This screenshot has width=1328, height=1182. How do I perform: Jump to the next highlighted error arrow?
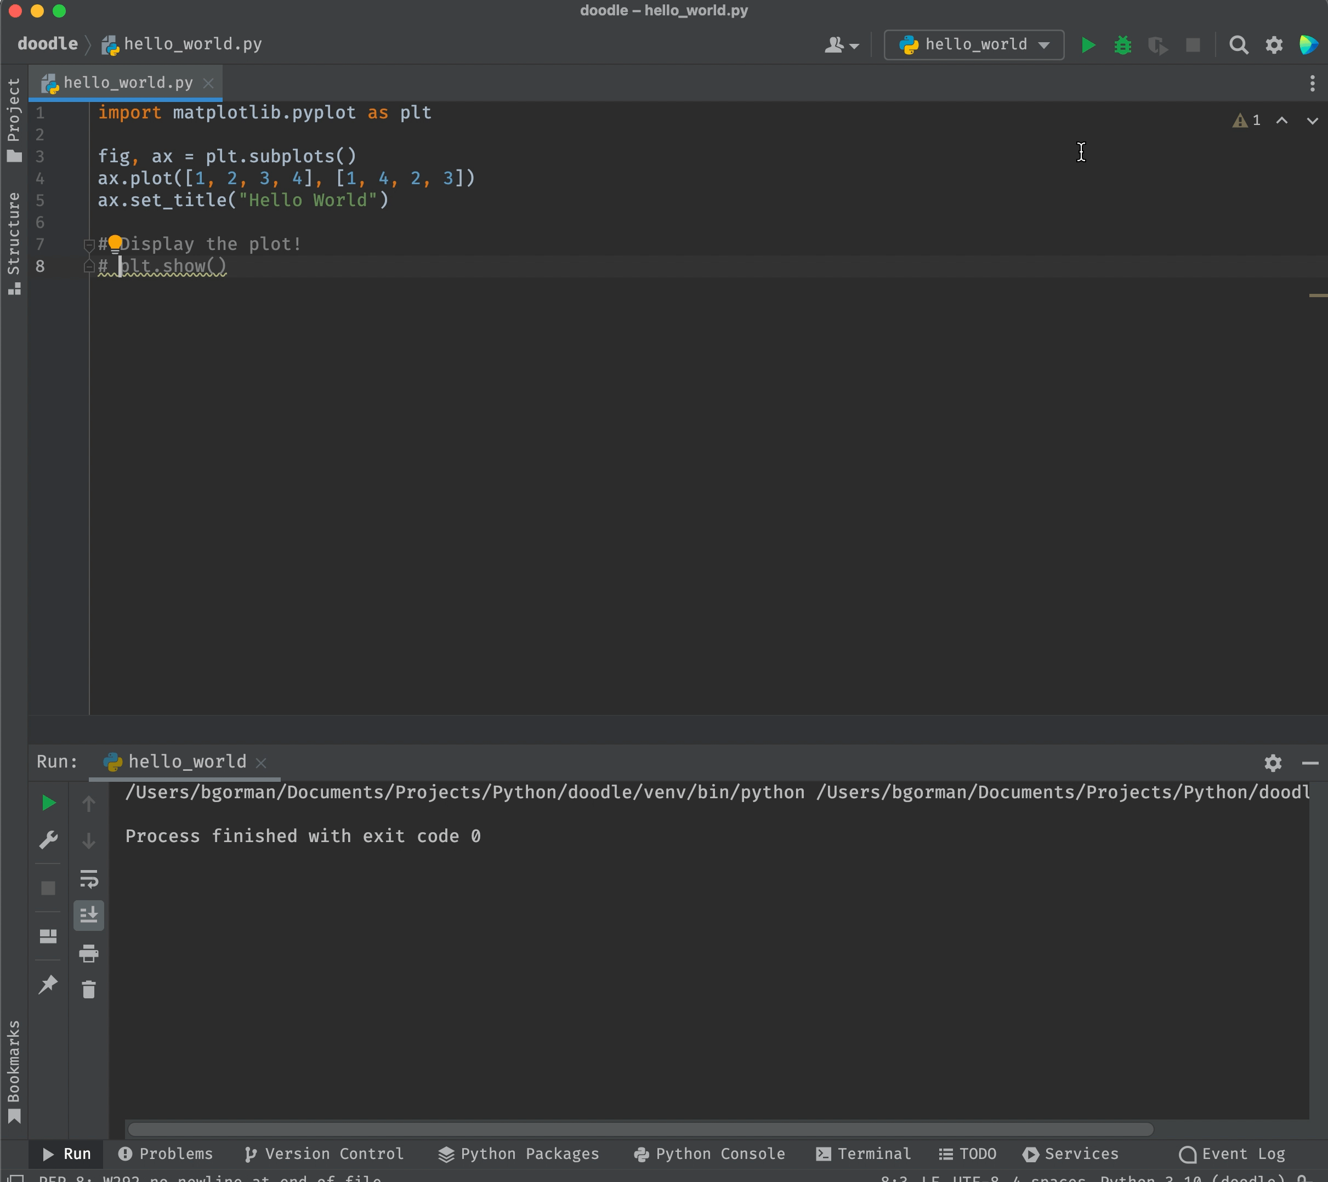pyautogui.click(x=1312, y=121)
